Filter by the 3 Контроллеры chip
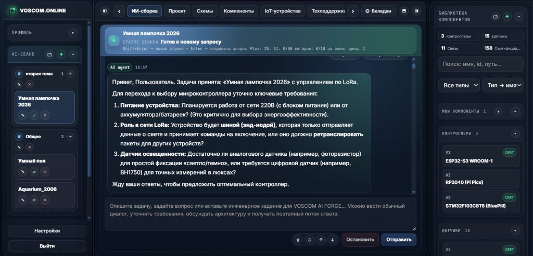 point(459,36)
